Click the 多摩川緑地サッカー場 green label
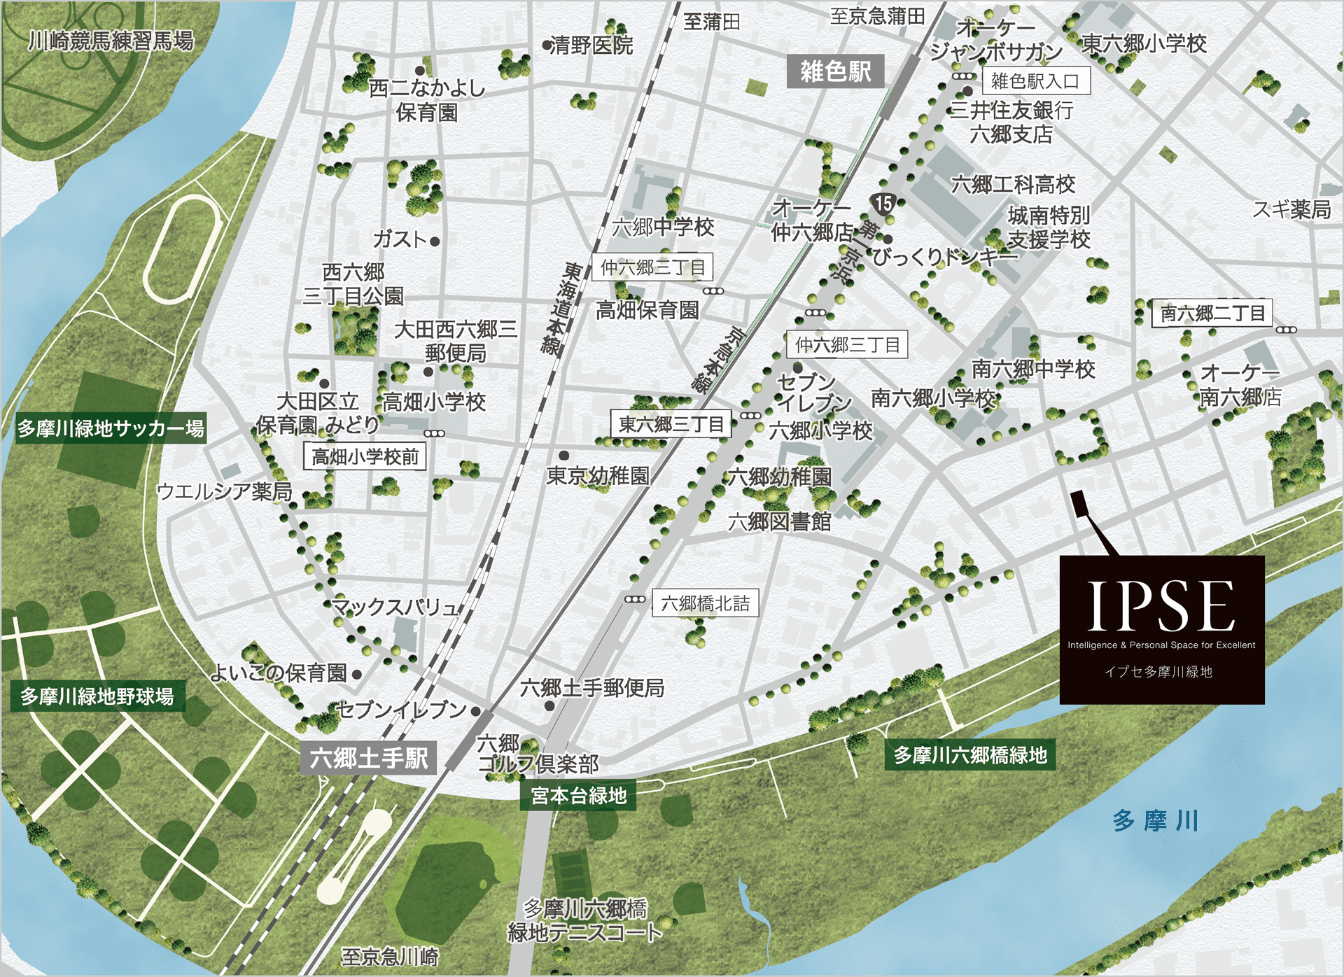Viewport: 1344px width, 977px height. [111, 428]
